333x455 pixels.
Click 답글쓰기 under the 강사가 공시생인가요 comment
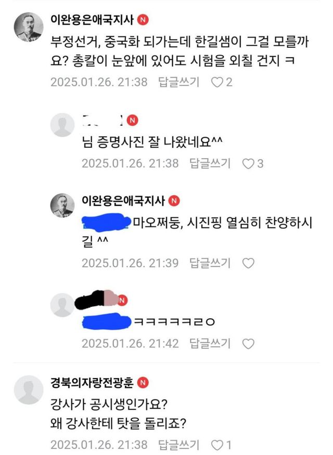coord(179,445)
